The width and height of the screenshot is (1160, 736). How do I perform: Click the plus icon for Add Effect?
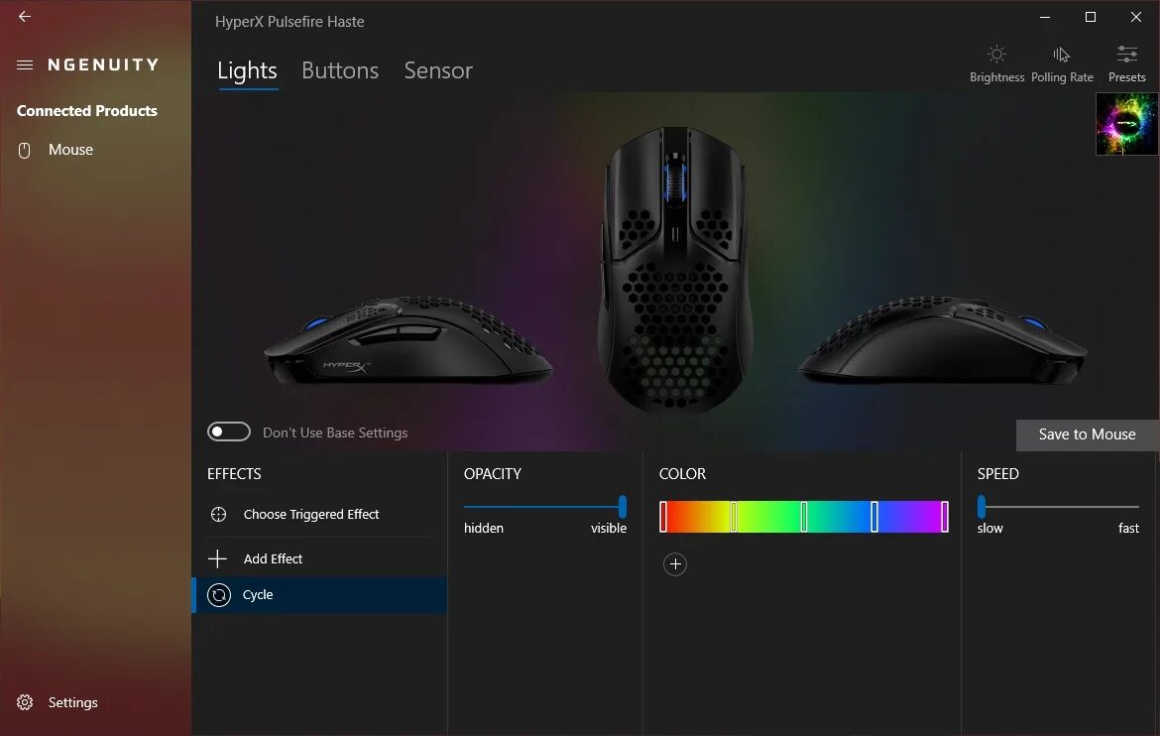coord(217,558)
